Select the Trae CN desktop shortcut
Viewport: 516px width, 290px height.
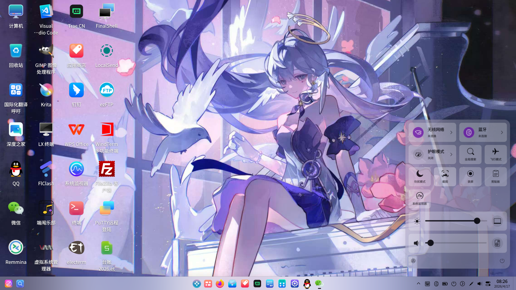(x=76, y=11)
